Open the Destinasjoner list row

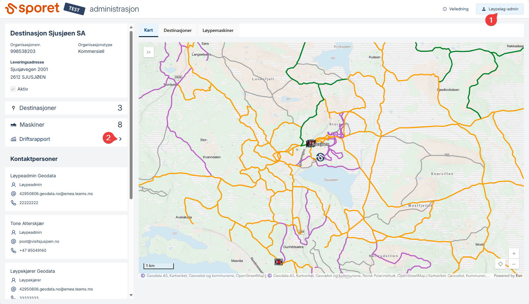[x=66, y=108]
